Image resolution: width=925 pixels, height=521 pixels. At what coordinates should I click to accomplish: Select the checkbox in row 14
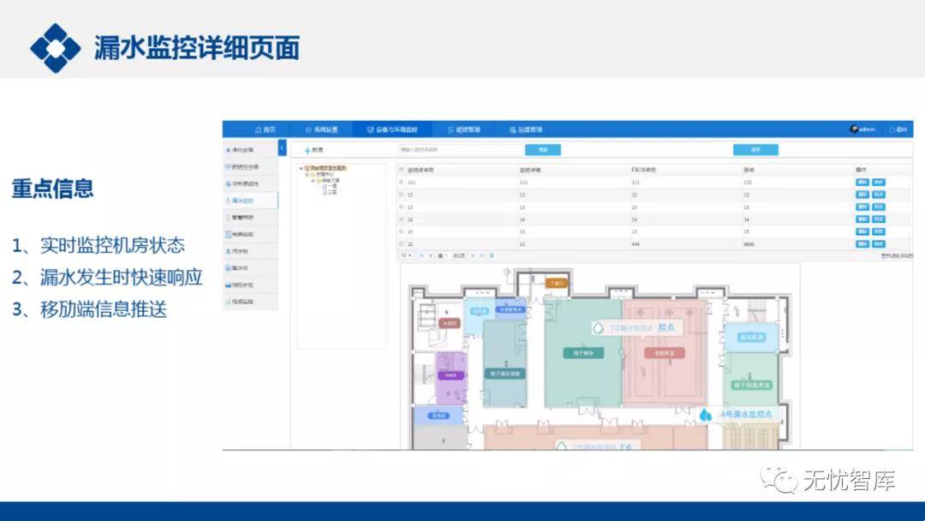pos(402,219)
